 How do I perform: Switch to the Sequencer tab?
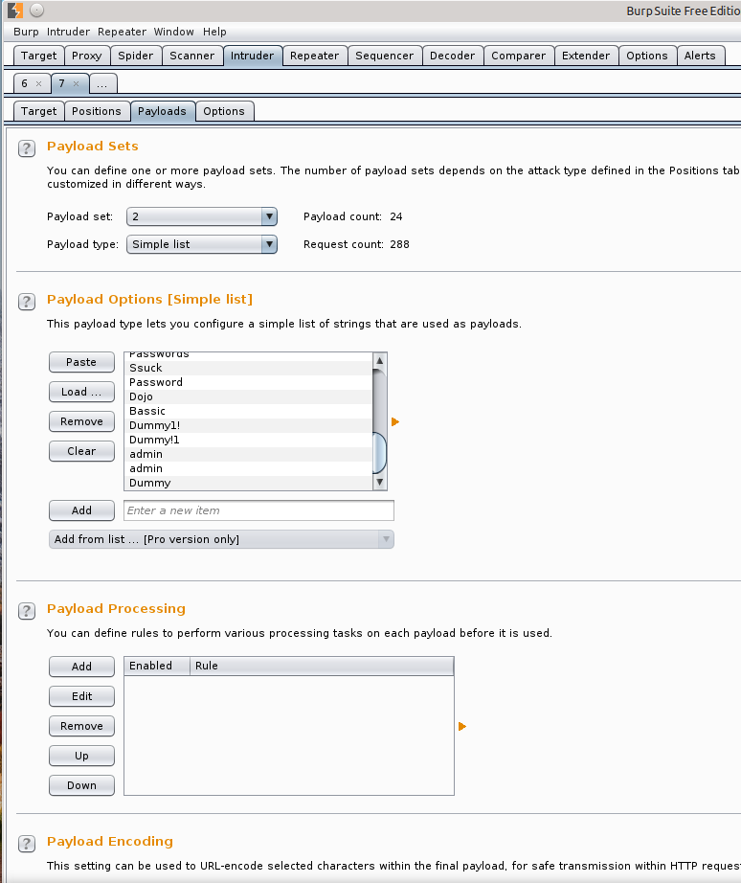point(385,56)
